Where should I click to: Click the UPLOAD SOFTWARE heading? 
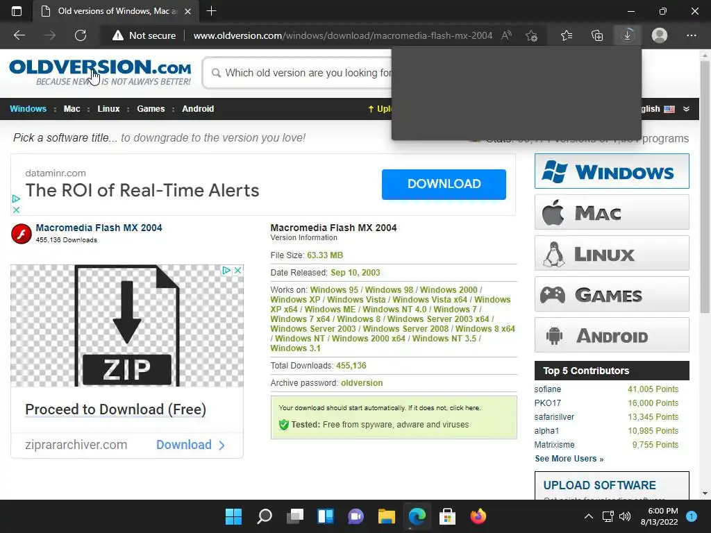[599, 485]
